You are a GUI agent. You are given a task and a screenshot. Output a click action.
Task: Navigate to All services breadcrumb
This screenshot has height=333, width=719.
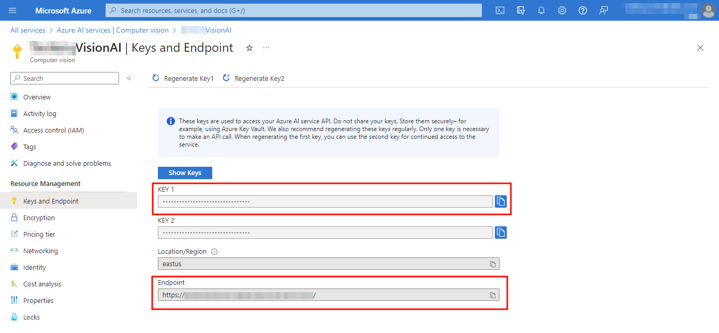(28, 31)
